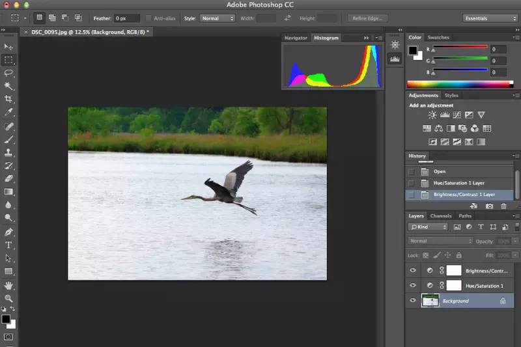The image size is (521, 347).
Task: Select the Hand tool
Action: coord(8,286)
